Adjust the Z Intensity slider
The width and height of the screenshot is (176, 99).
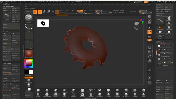pos(85,13)
